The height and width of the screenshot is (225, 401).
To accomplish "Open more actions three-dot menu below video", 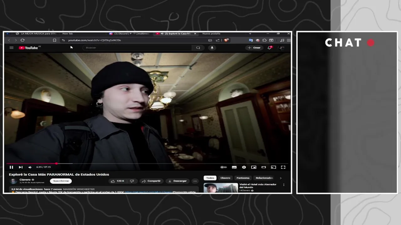I will tap(195, 181).
